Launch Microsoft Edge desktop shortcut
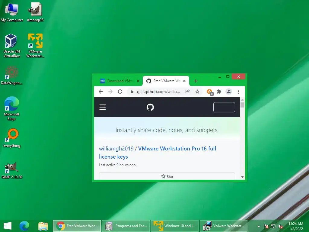 [12, 108]
